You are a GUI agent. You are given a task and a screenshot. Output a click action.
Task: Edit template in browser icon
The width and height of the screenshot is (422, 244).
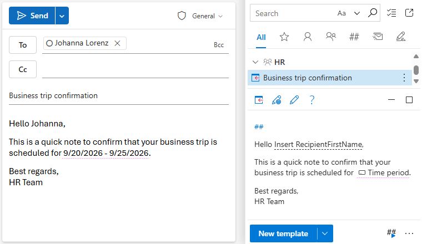coord(277,100)
